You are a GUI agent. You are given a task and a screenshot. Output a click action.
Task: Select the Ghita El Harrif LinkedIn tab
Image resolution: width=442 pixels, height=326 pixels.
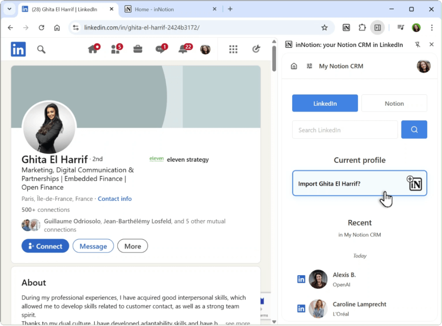coord(68,9)
